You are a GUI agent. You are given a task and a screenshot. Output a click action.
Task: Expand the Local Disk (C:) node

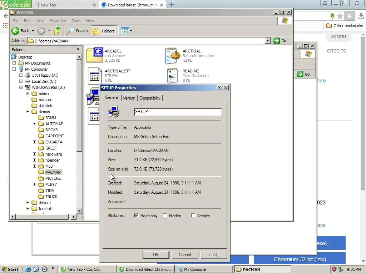[21, 81]
